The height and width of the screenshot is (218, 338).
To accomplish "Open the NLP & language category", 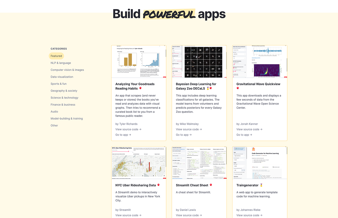I will (61, 63).
